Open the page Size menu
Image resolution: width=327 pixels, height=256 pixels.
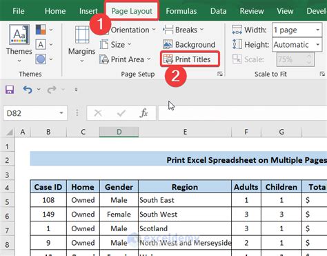pyautogui.click(x=116, y=44)
